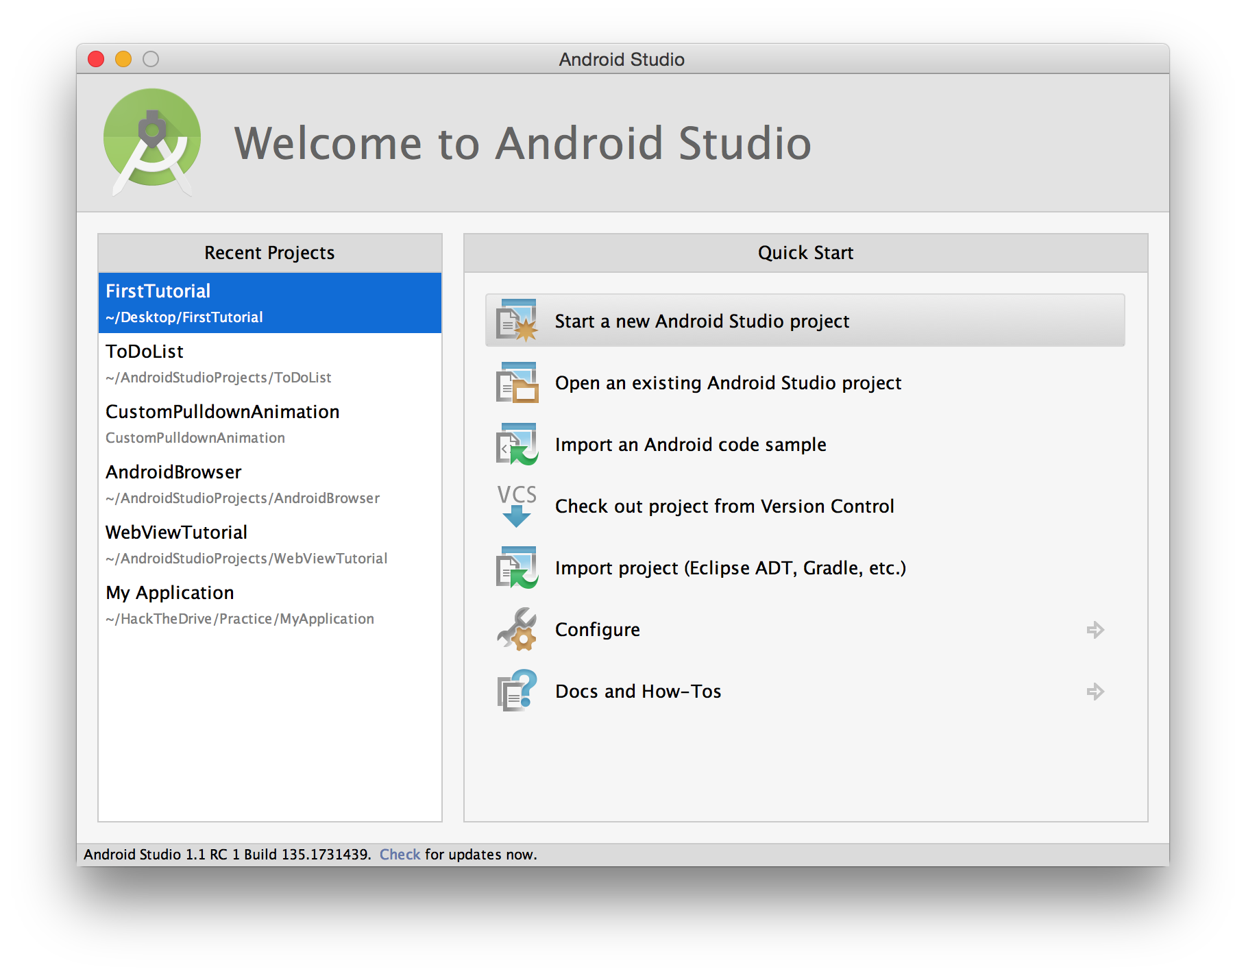The width and height of the screenshot is (1246, 976).
Task: Click the Quick Start panel header
Action: [806, 253]
